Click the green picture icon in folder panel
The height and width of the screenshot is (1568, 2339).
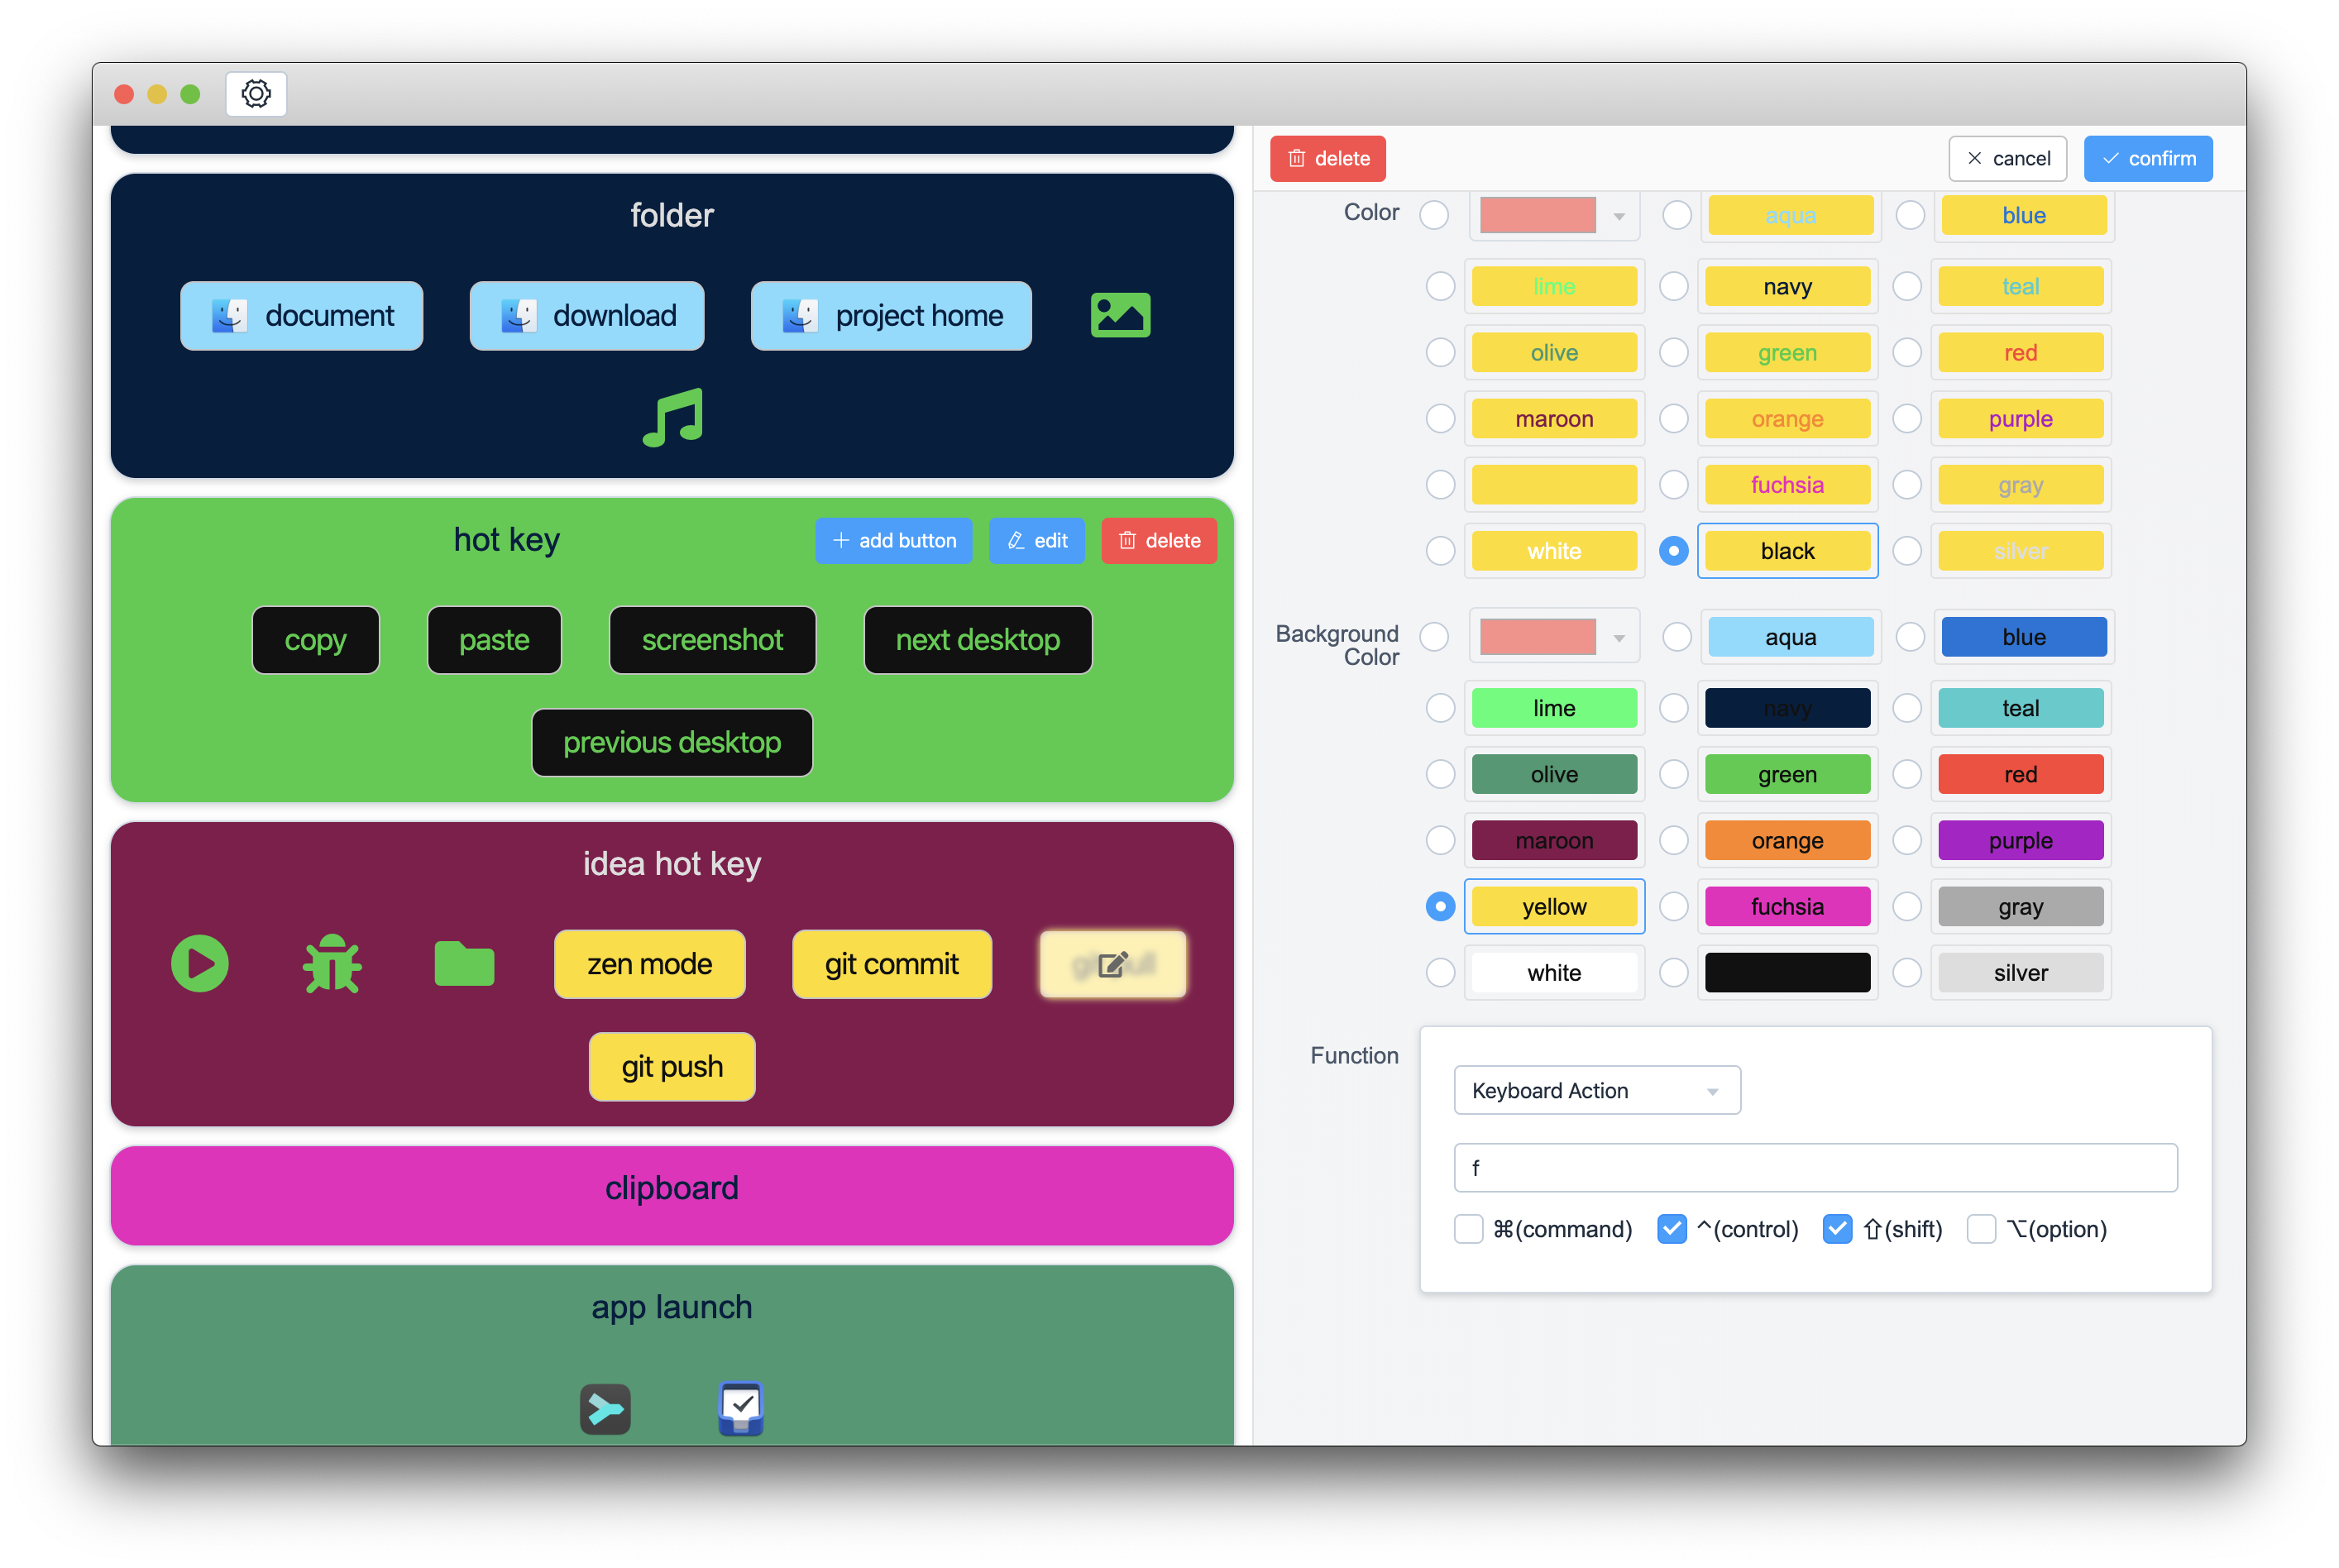tap(1120, 315)
